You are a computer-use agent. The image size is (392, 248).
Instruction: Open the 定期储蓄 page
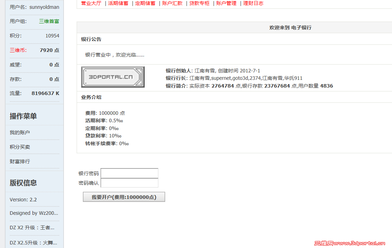click(x=145, y=3)
